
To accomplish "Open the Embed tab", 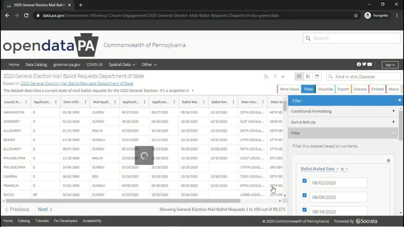I will (377, 89).
